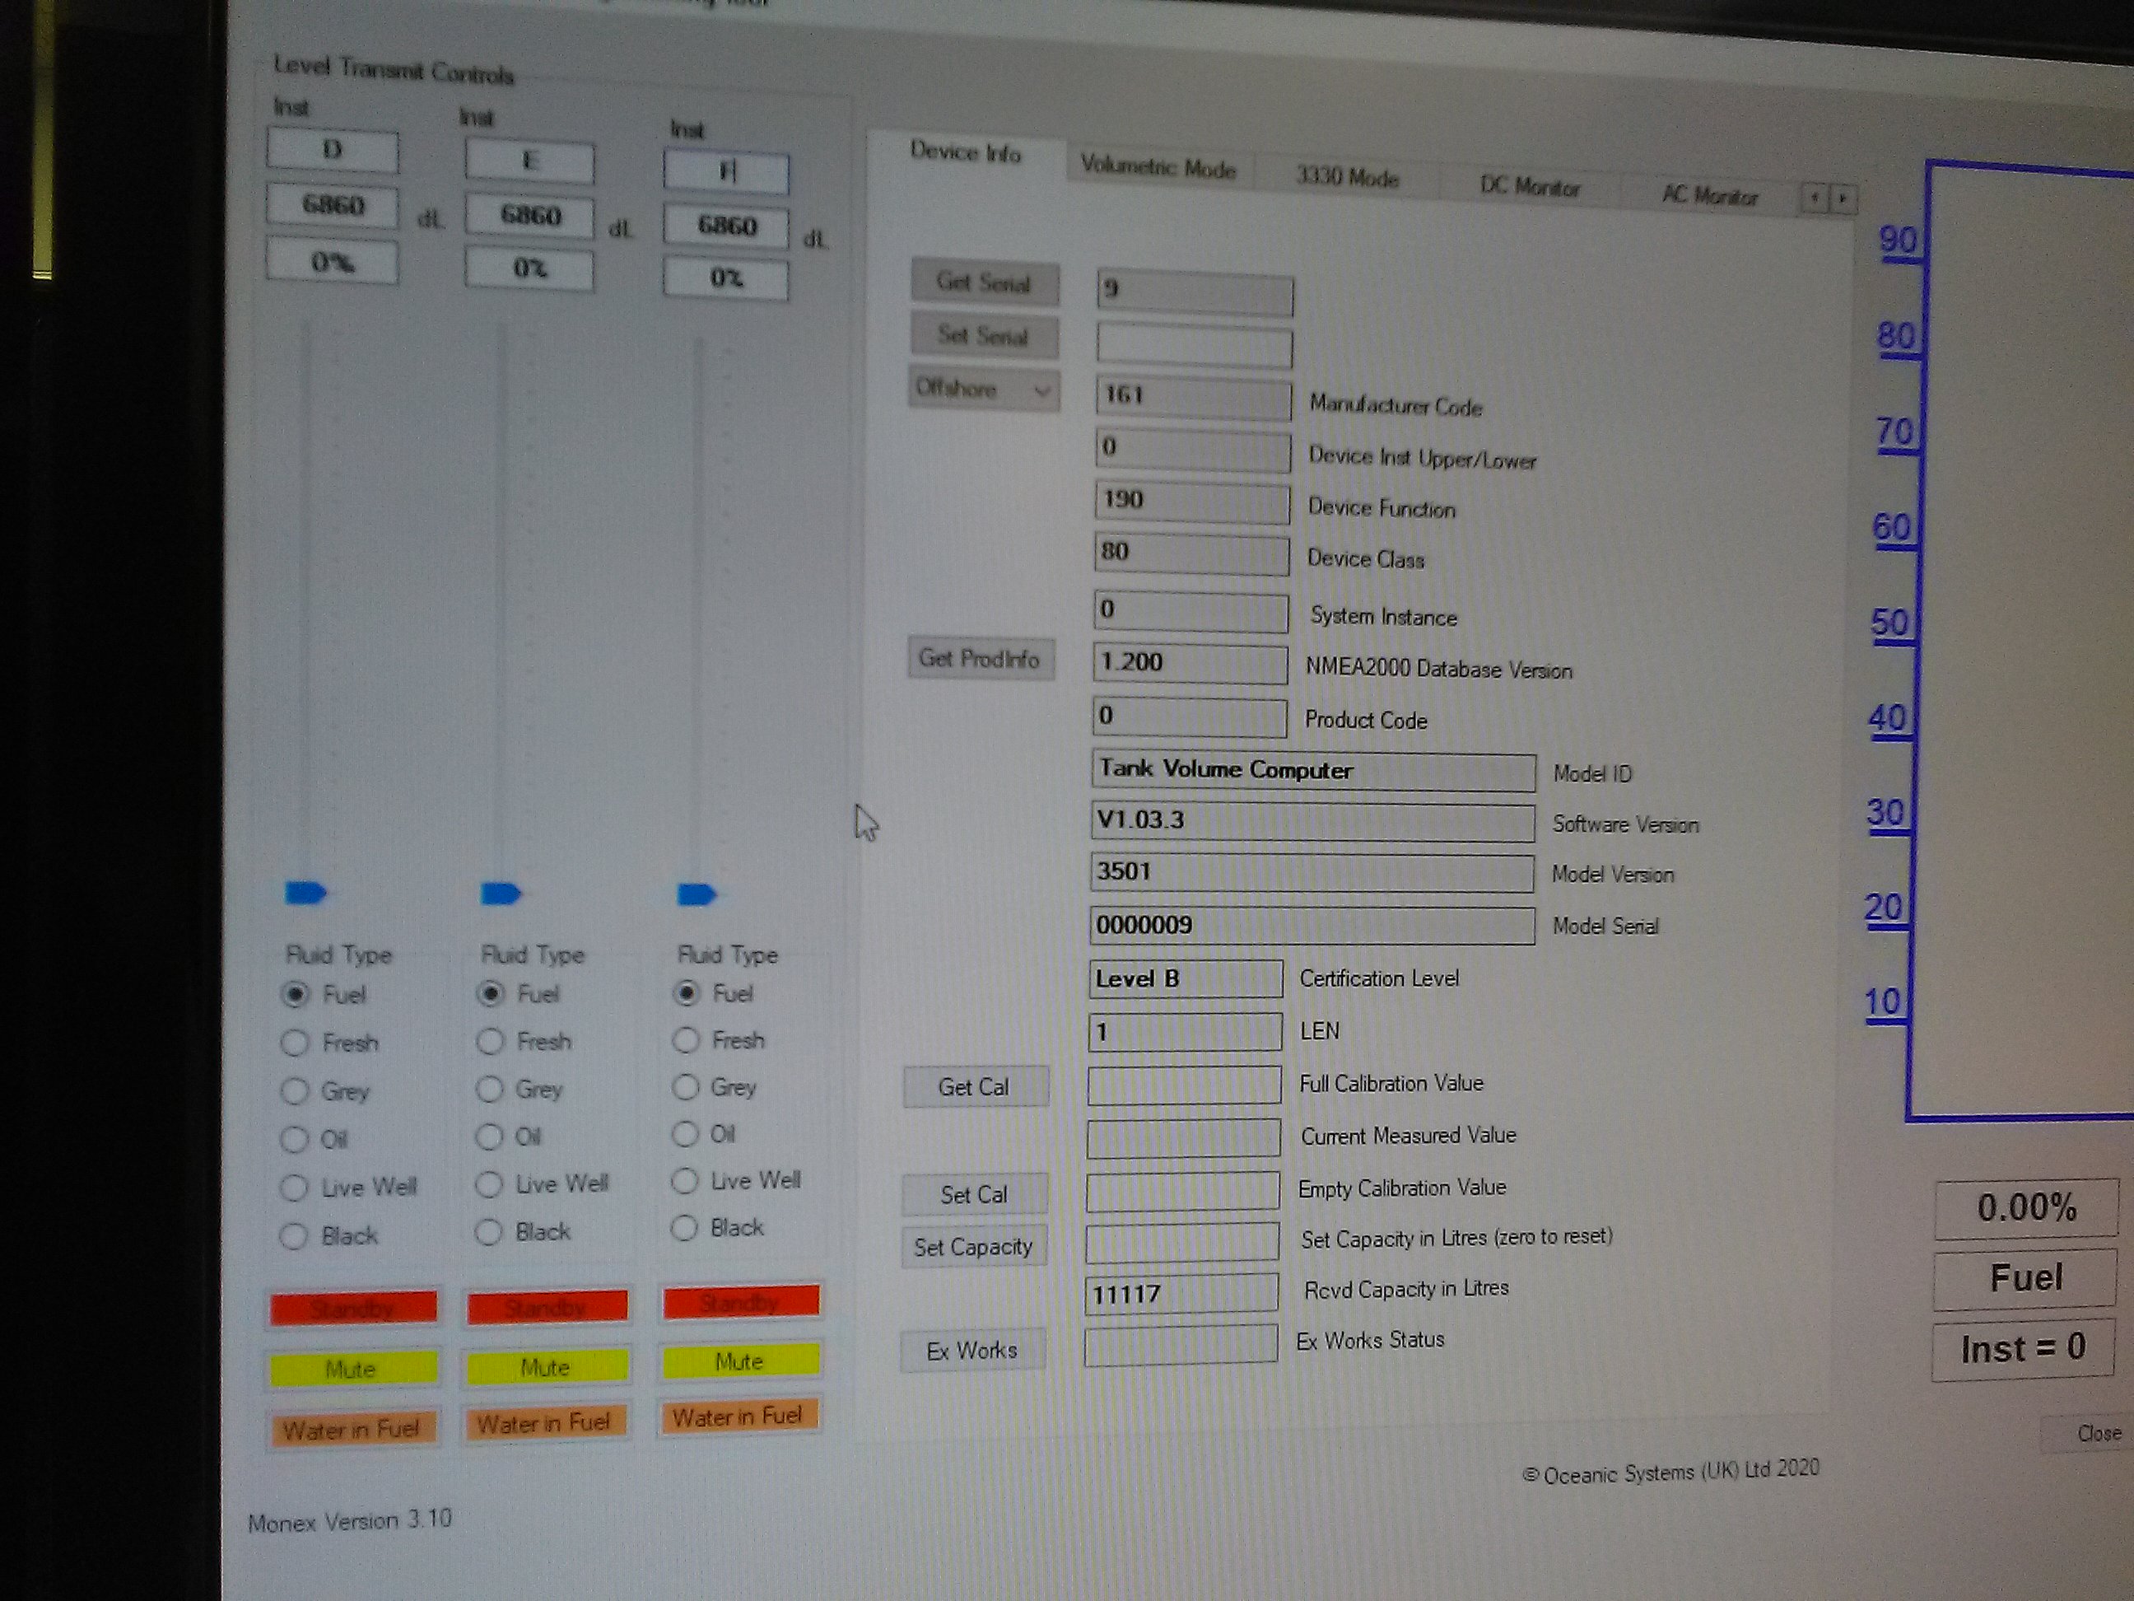This screenshot has width=2134, height=1601.
Task: Click the Inst D level slider handle
Action: click(x=305, y=893)
